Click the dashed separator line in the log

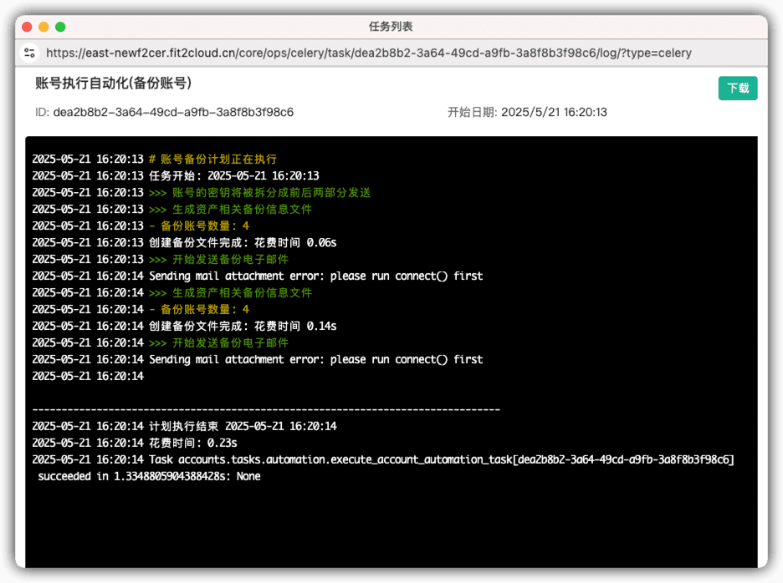pyautogui.click(x=266, y=409)
